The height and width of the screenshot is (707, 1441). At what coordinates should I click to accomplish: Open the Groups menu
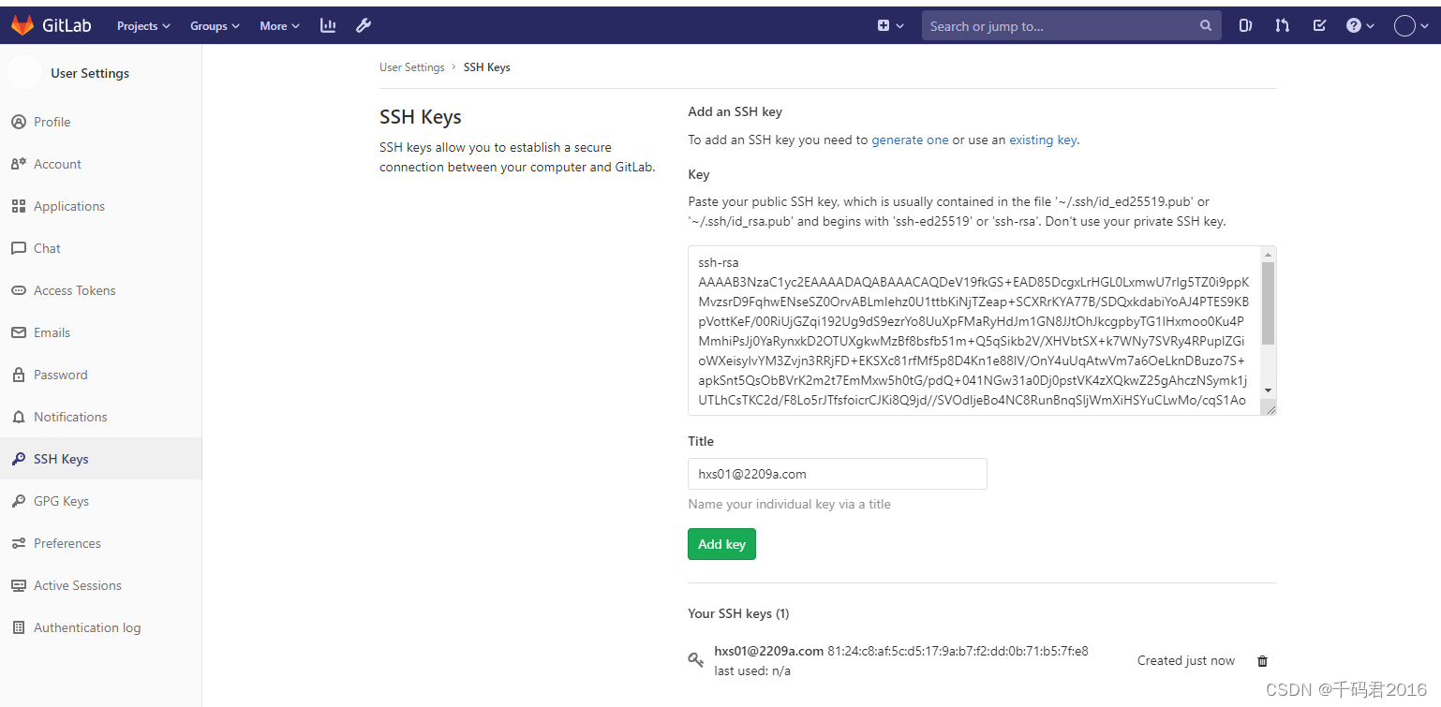tap(214, 25)
